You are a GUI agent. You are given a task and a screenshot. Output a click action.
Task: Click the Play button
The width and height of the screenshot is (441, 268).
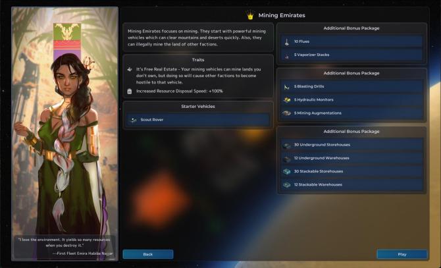[402, 254]
